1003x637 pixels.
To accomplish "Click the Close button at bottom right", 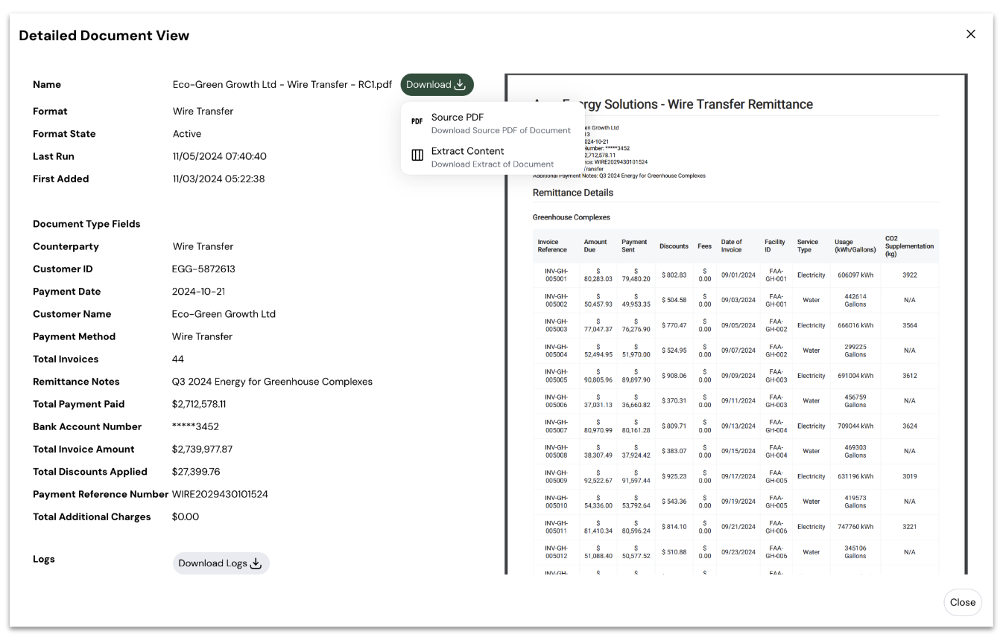I will (x=962, y=602).
